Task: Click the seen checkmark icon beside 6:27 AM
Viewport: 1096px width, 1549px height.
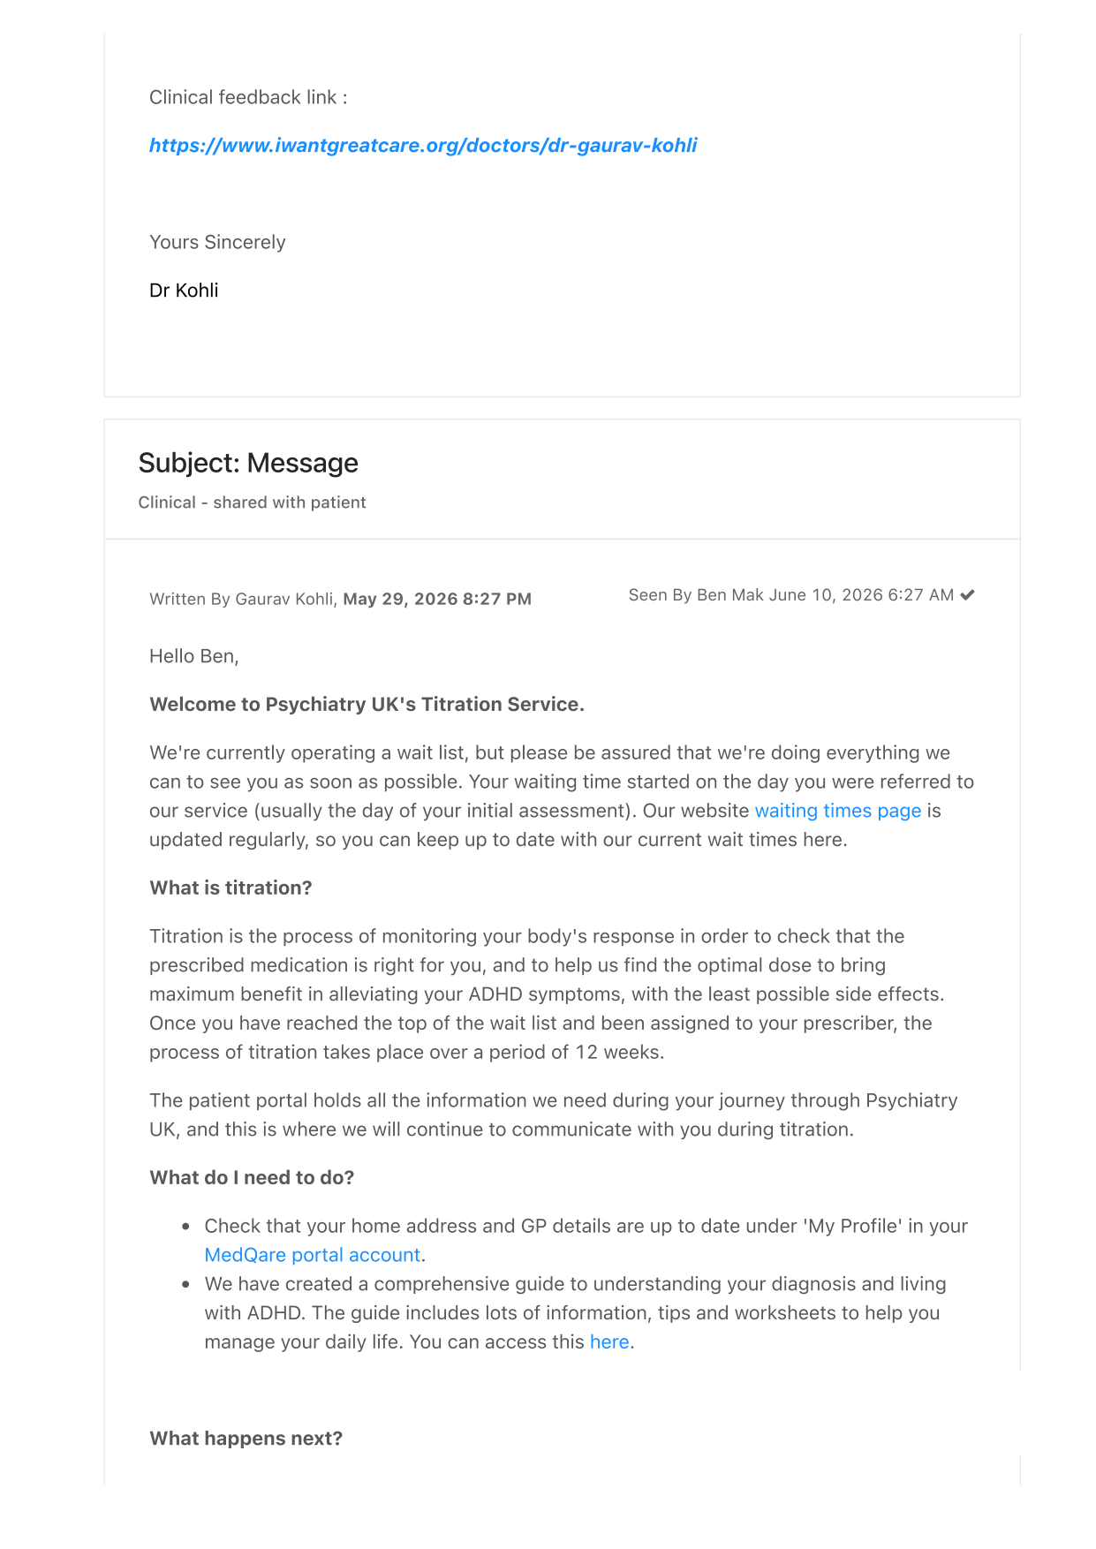Action: pos(968,595)
